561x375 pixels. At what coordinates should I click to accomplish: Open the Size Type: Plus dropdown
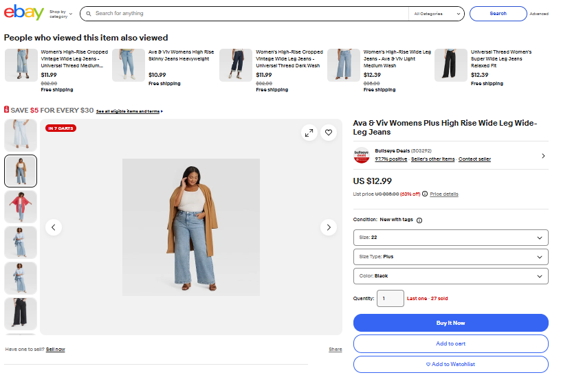451,257
